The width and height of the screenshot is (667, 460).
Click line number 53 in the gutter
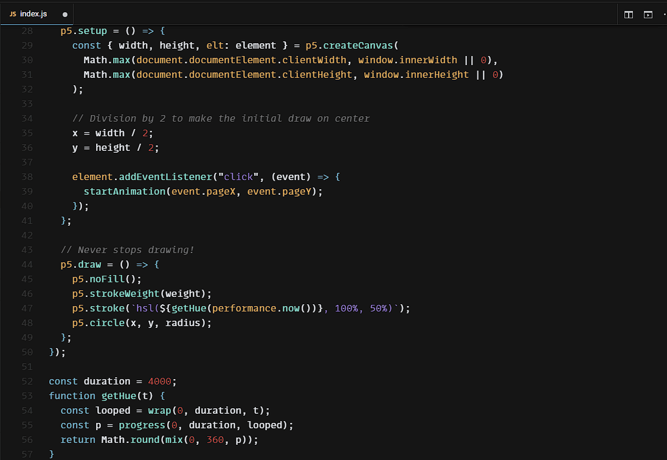tap(27, 396)
